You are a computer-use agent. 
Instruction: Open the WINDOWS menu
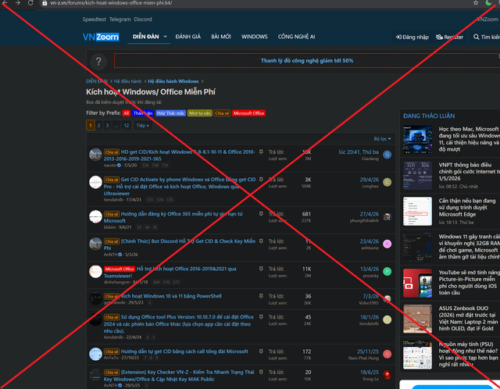(254, 37)
